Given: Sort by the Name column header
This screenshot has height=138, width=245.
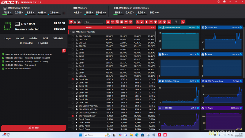Looking at the screenshot, I should coord(89,28).
